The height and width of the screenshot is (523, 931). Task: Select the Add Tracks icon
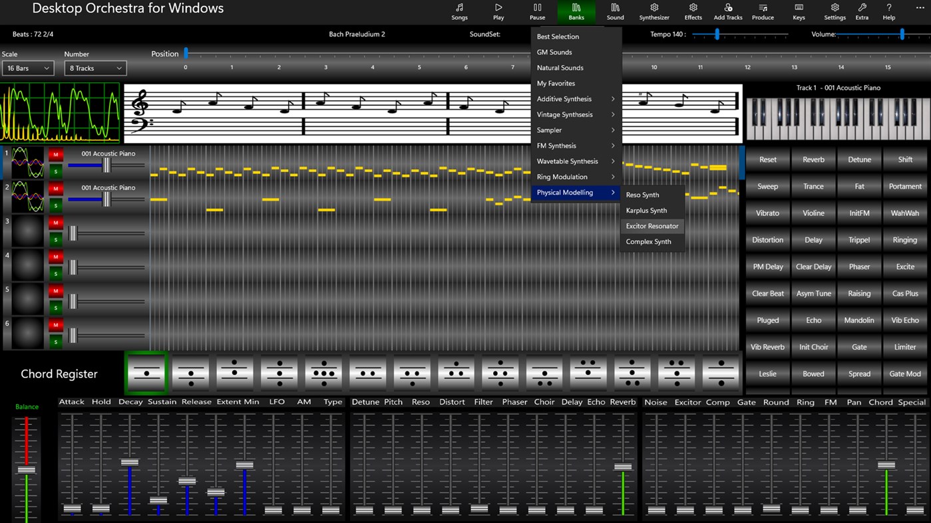pos(727,11)
